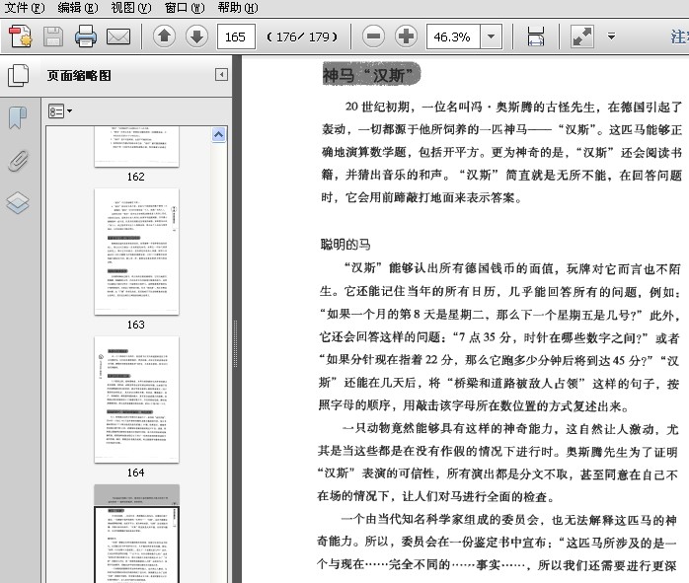Screen dimensions: 689x583
Task: Collapse the page thumbnails panel
Action: [x=221, y=75]
